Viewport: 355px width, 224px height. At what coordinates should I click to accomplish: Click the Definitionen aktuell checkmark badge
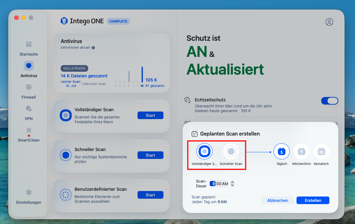pyautogui.click(x=93, y=48)
